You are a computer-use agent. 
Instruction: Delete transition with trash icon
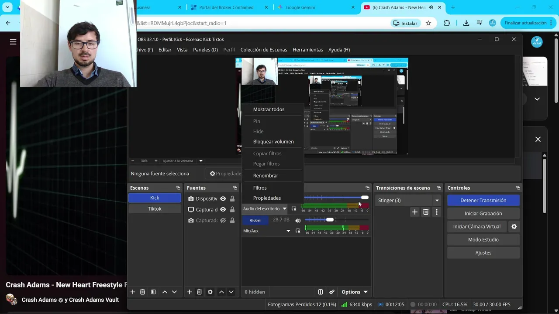(426, 212)
